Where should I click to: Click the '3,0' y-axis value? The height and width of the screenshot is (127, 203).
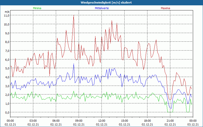click(8, 86)
